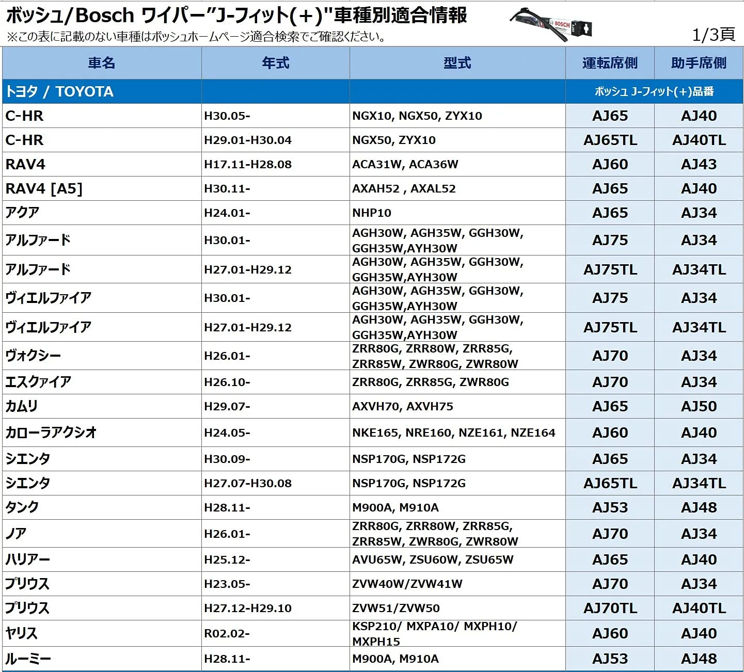
Task: Click the 車名 column header
Action: (x=102, y=63)
